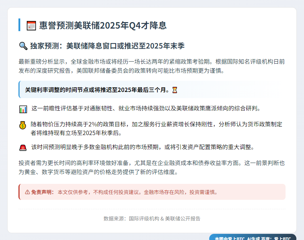304x240 pixels.
Task: Click the title 惠誉预测美联储2025年Q4才降息
Action: tap(103, 25)
